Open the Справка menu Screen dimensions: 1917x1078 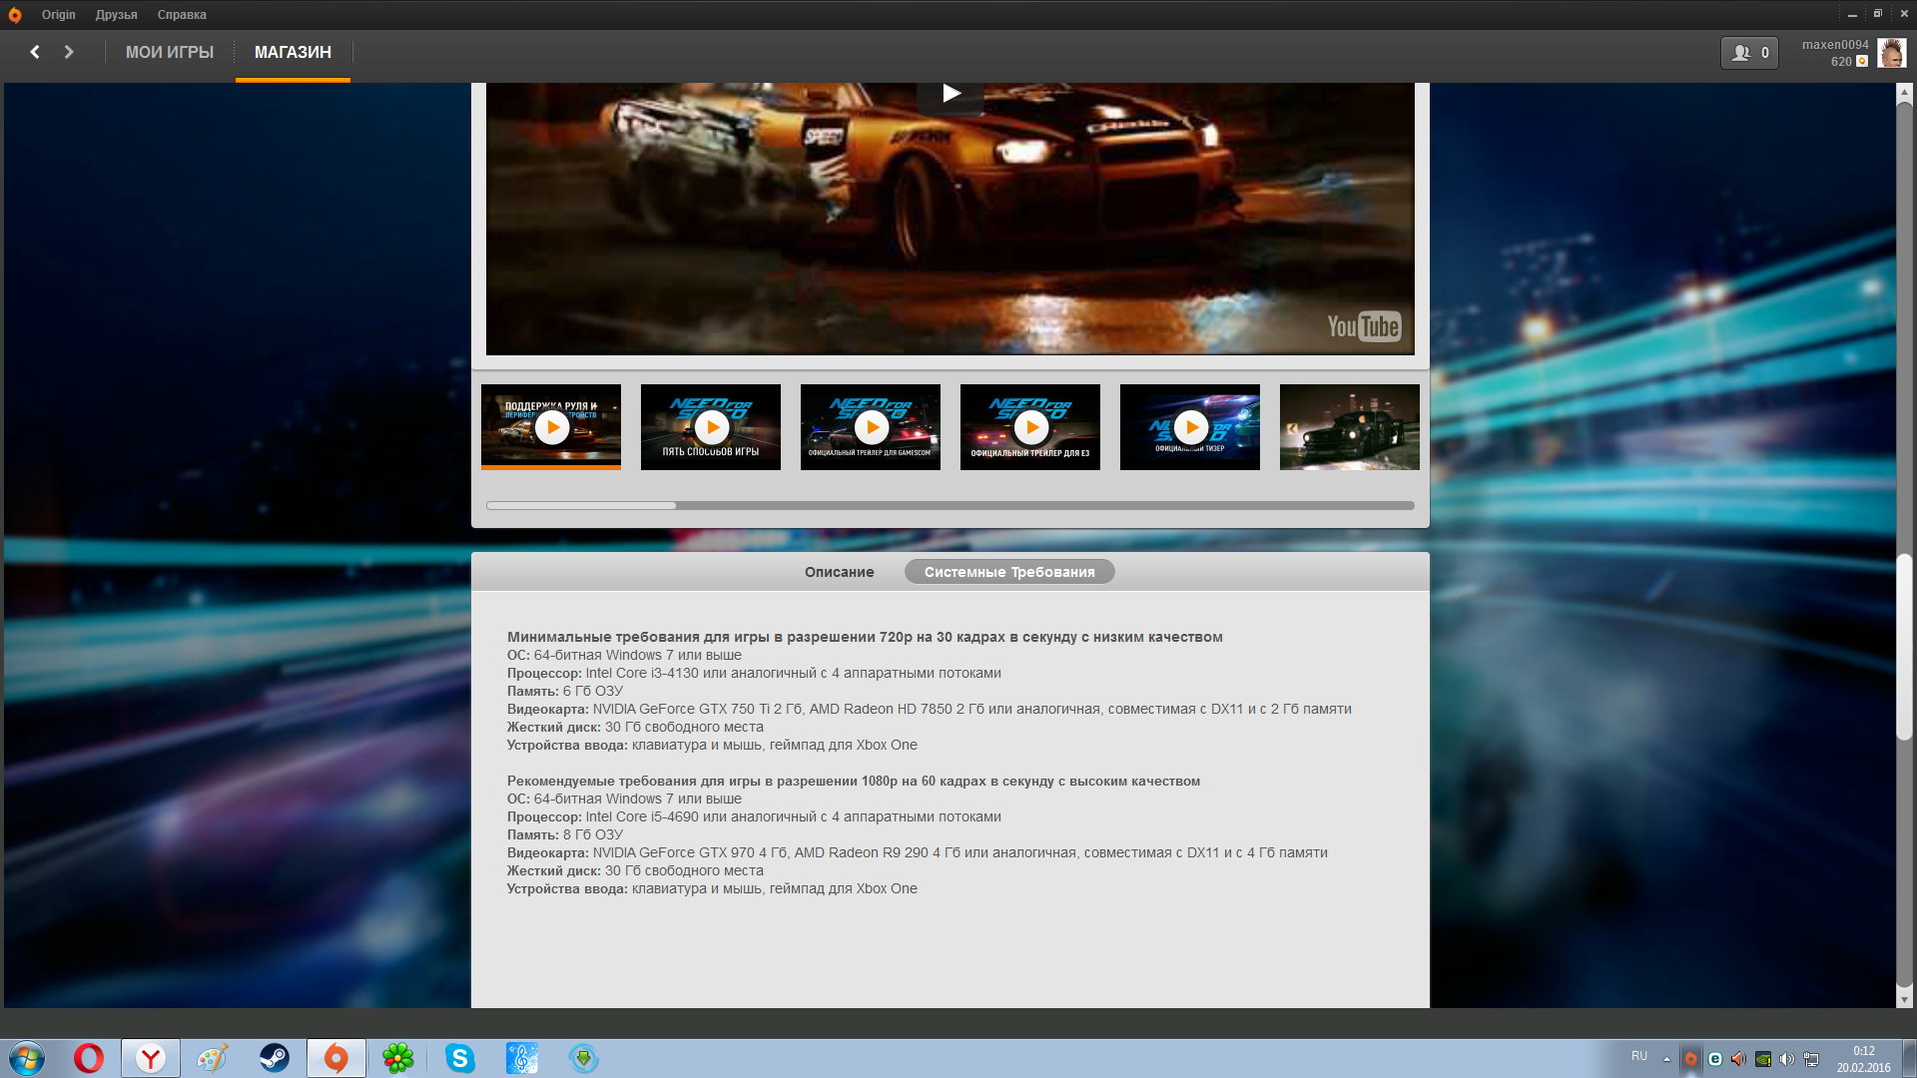pos(182,15)
